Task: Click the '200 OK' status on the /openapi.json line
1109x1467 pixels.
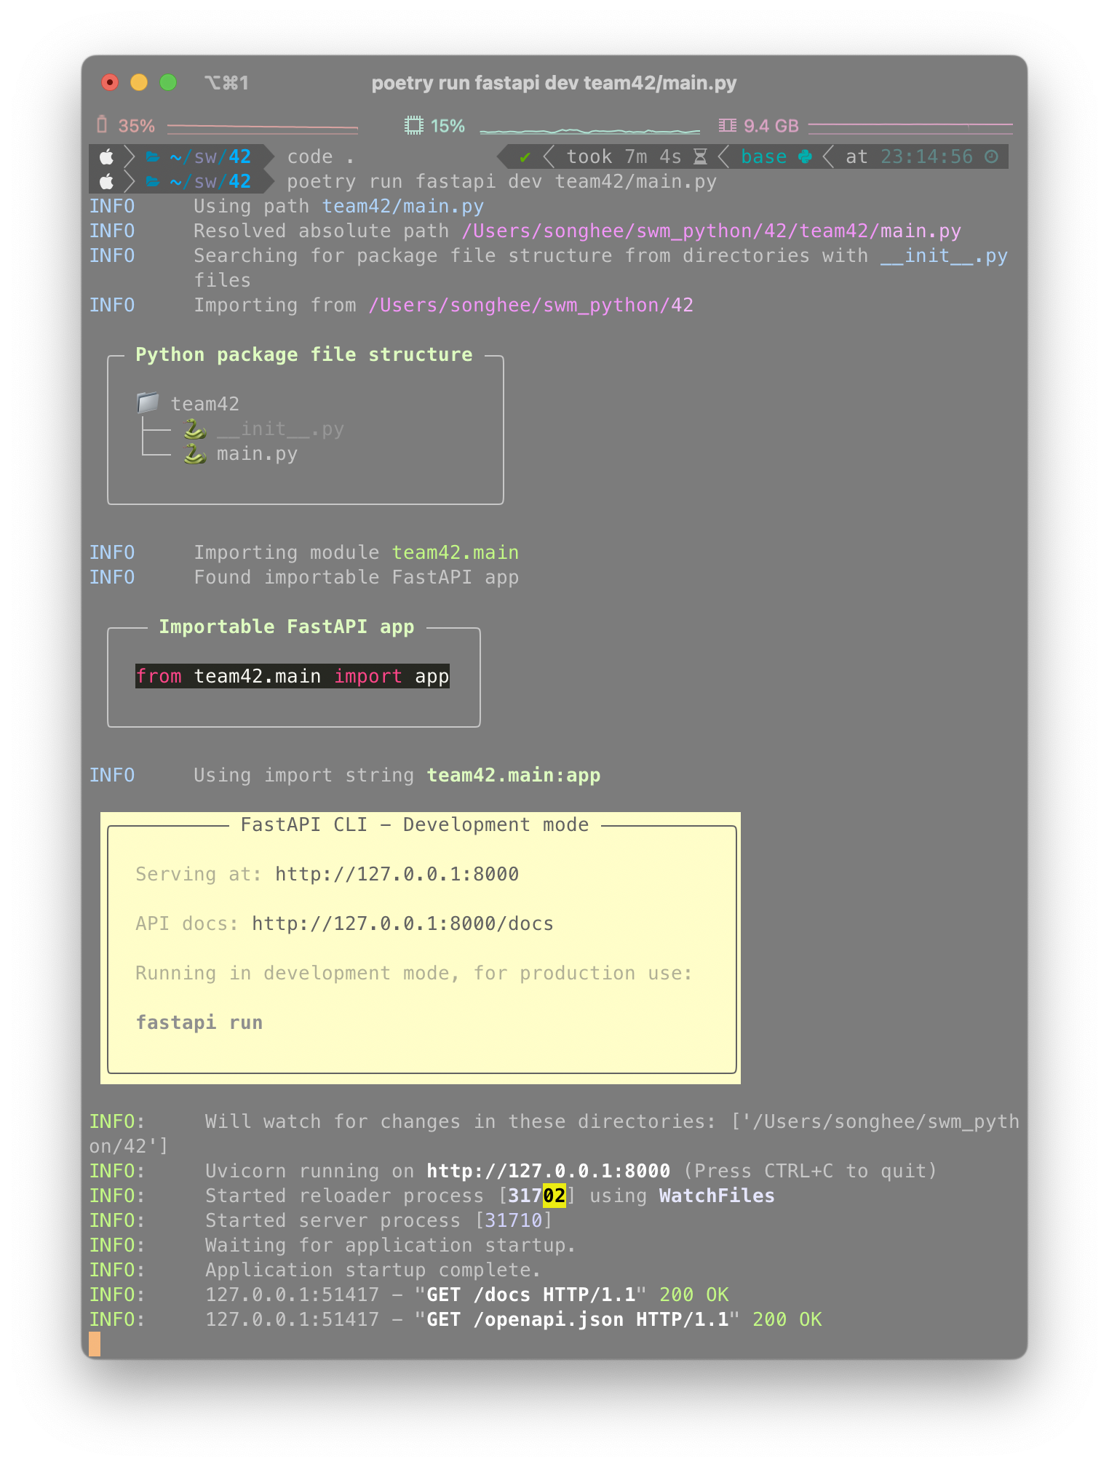Action: (787, 1319)
